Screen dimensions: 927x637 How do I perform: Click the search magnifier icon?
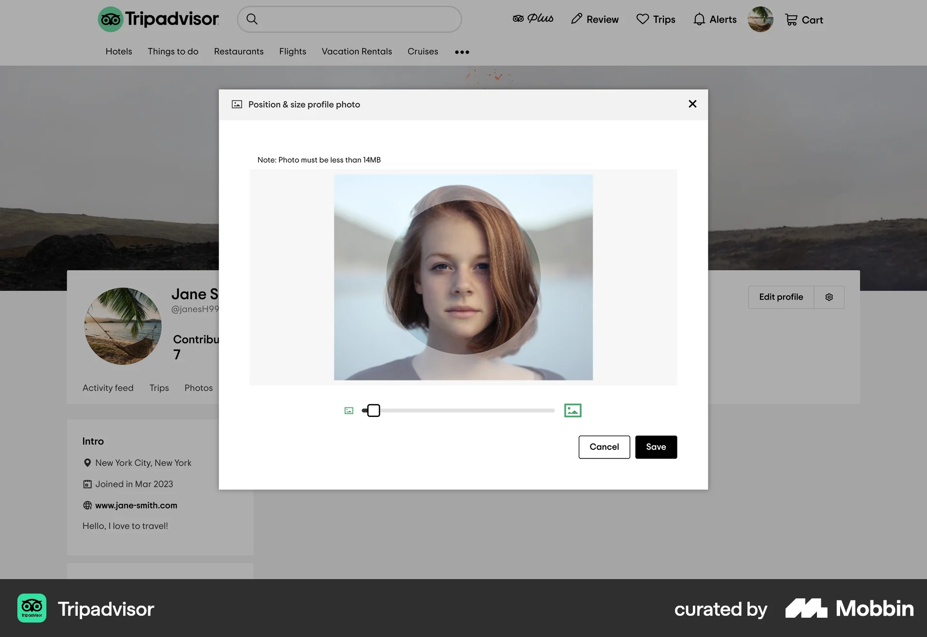[253, 19]
